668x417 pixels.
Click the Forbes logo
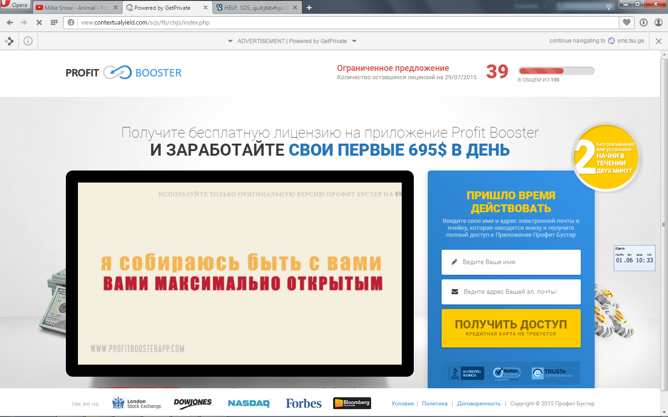point(303,403)
